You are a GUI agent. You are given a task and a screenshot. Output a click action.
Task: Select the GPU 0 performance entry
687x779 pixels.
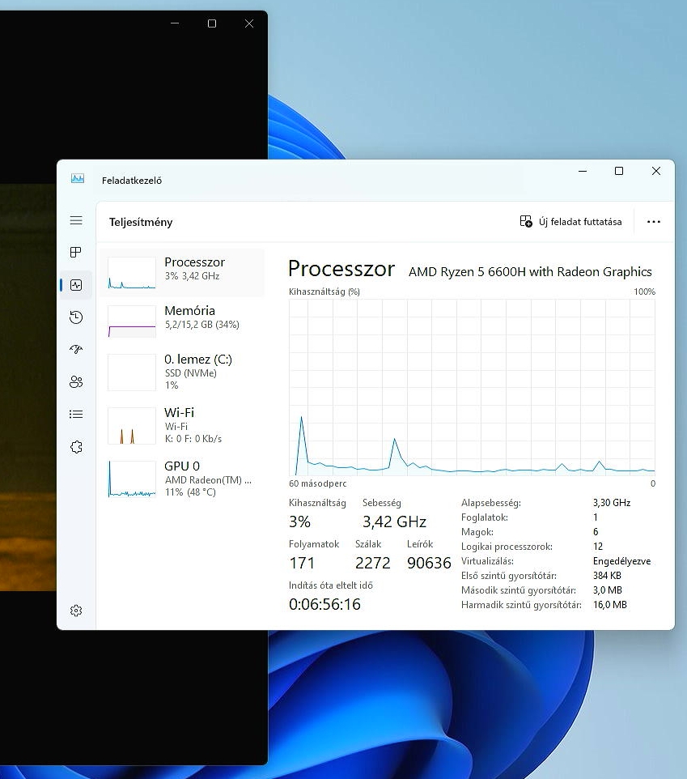tap(183, 479)
